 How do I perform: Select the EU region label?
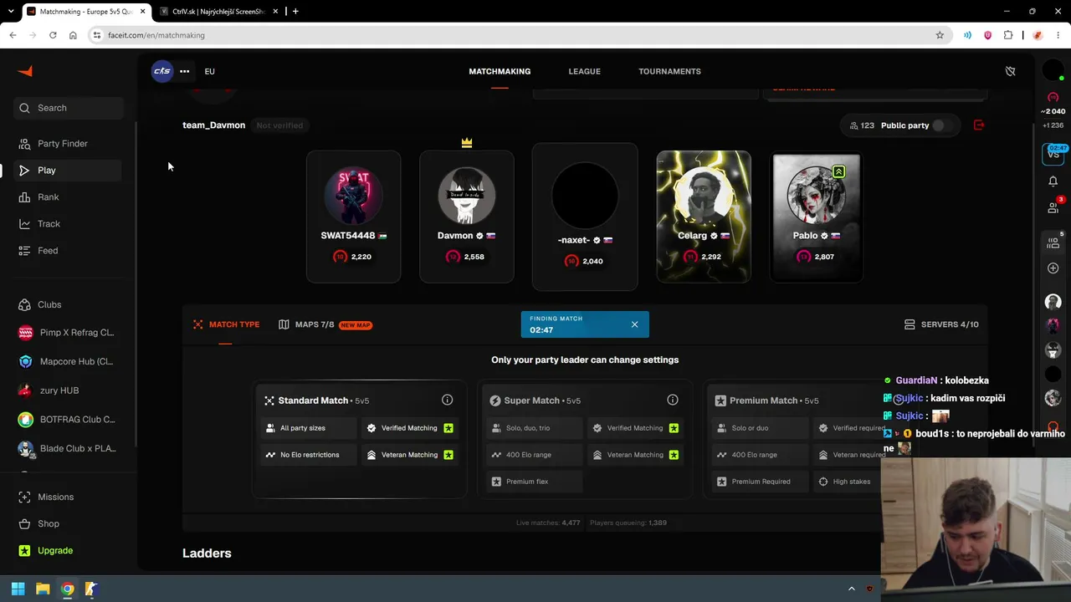point(209,71)
